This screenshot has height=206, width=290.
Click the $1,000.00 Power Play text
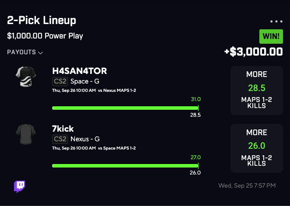click(x=45, y=36)
